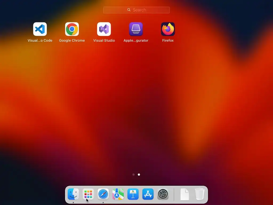Open Maps from the Dock
This screenshot has height=205, width=273.
click(118, 194)
